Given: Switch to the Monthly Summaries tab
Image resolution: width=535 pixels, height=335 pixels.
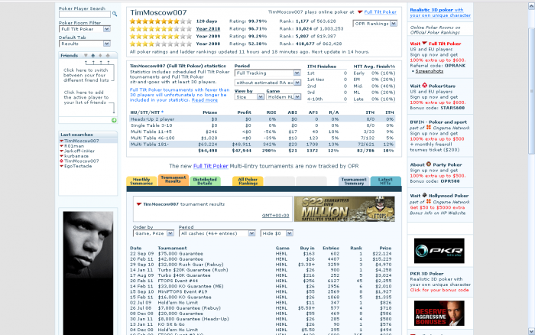Looking at the screenshot, I should (141, 181).
